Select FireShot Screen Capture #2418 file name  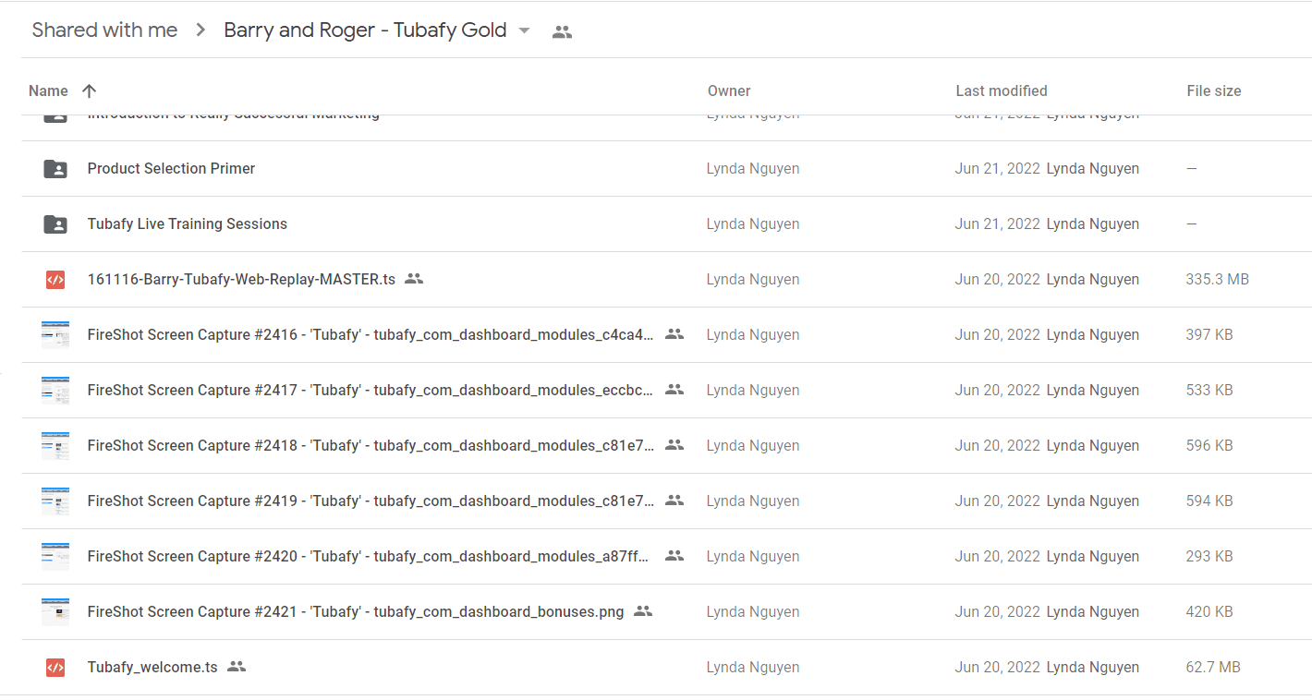pyautogui.click(x=371, y=445)
